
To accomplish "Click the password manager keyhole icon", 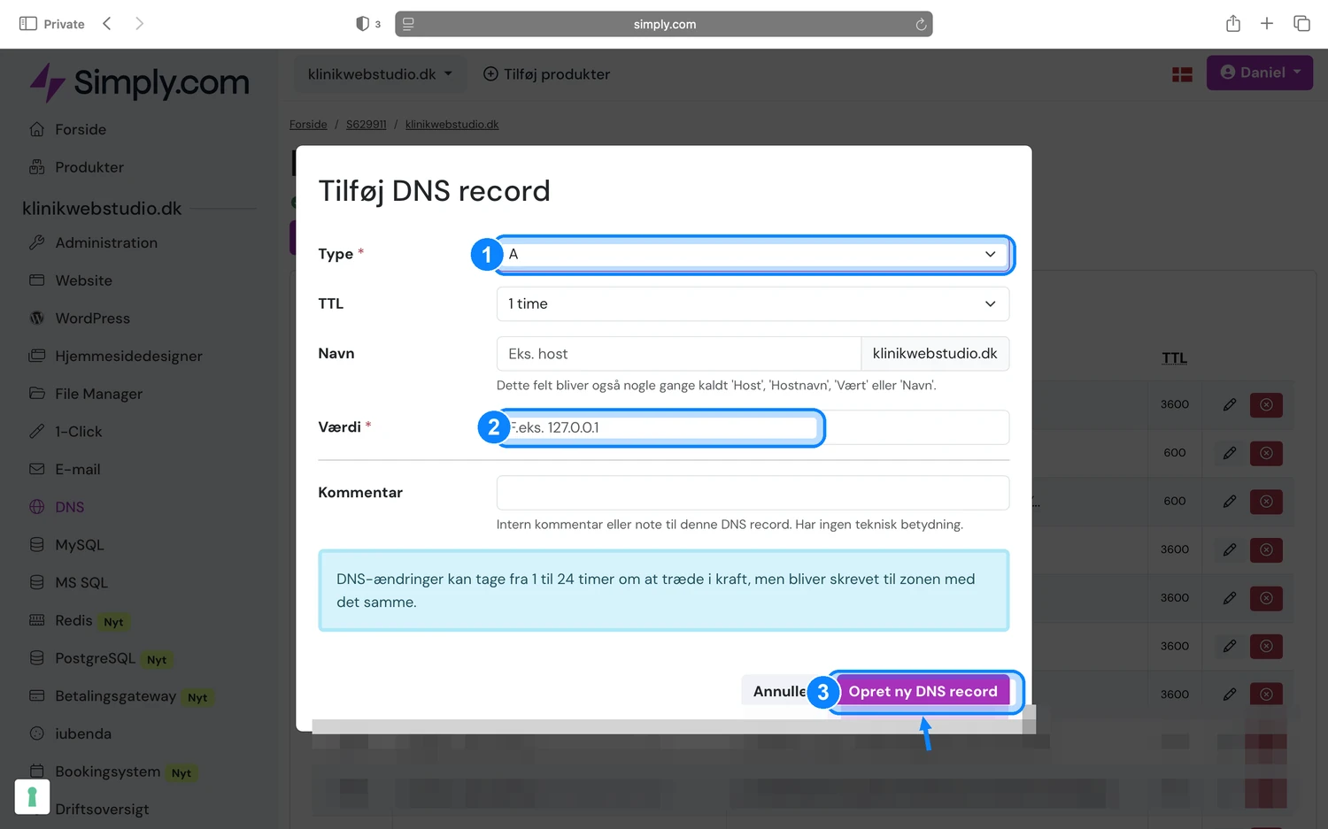I will pyautogui.click(x=32, y=797).
